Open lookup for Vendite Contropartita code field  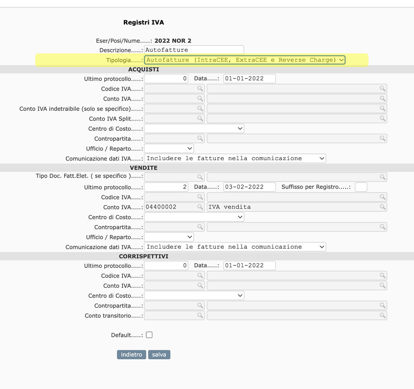click(x=200, y=227)
